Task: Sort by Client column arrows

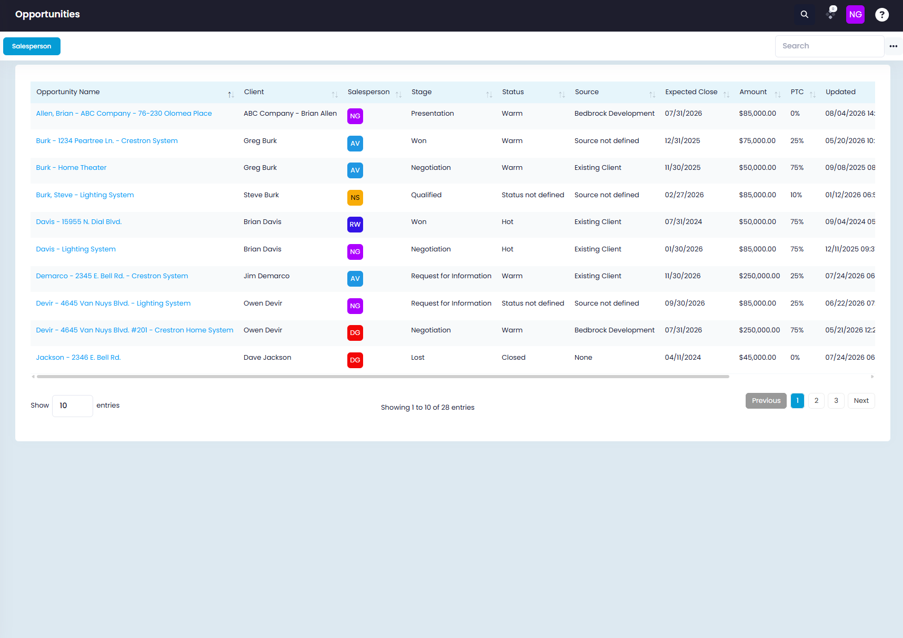Action: (335, 95)
